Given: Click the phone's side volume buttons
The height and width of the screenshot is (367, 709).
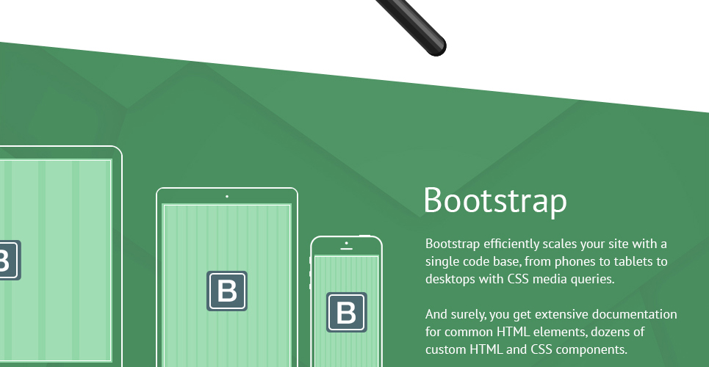Looking at the screenshot, I should (x=310, y=273).
